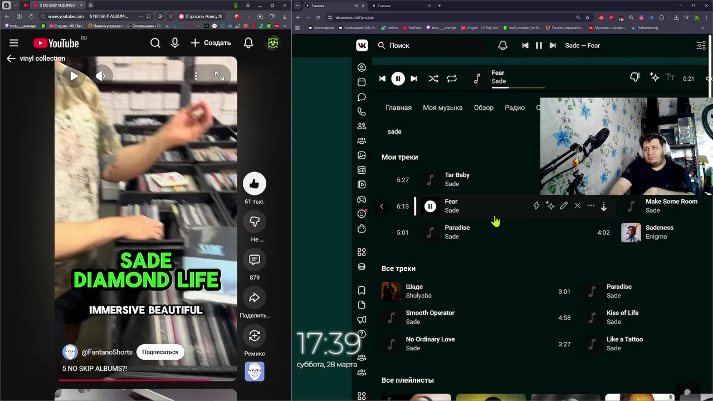This screenshot has width=713, height=401.
Task: Open VK bookmarks icon in sidebar
Action: pyautogui.click(x=362, y=290)
